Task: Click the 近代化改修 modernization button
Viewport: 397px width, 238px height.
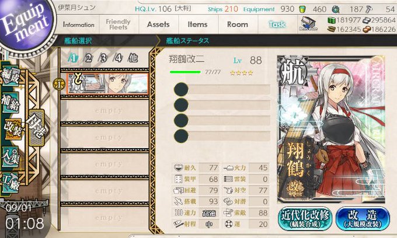Action: pyautogui.click(x=305, y=219)
